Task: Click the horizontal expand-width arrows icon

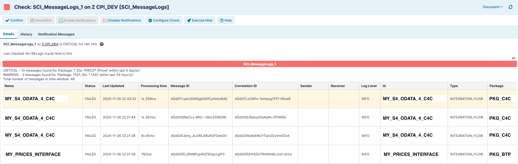Action: pos(513,58)
